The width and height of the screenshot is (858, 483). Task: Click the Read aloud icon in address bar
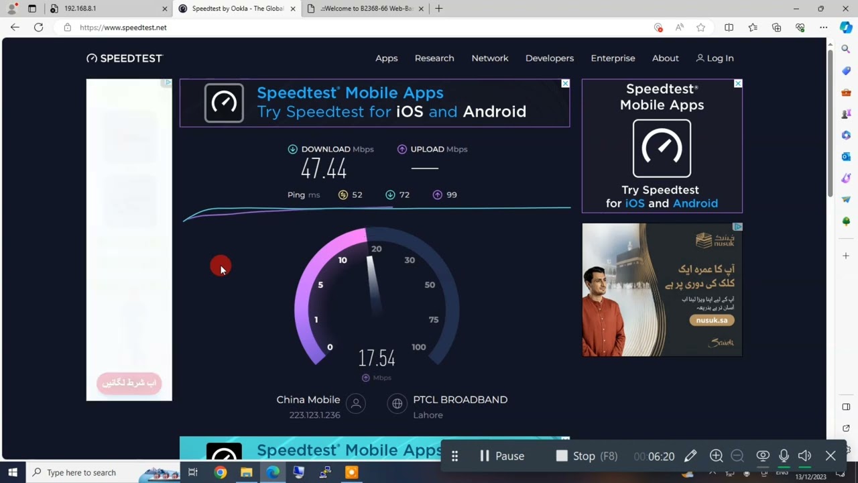click(680, 28)
